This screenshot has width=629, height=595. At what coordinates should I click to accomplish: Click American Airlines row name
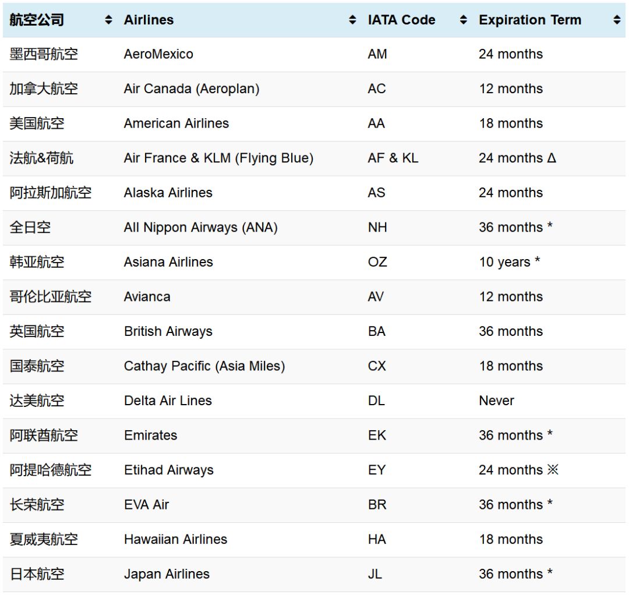click(176, 123)
